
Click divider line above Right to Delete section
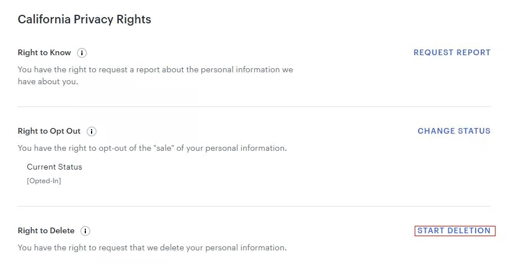[254, 206]
